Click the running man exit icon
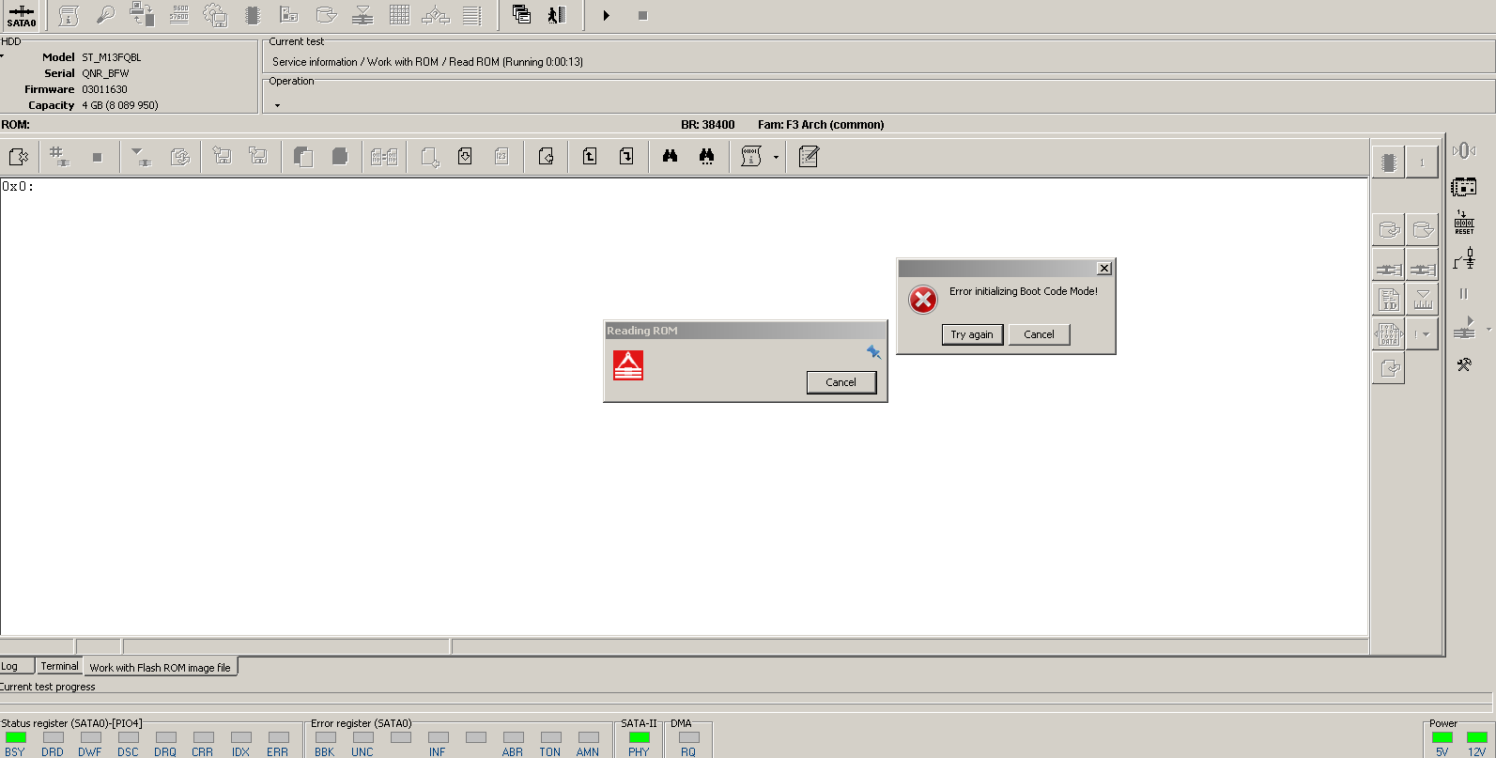 (557, 15)
